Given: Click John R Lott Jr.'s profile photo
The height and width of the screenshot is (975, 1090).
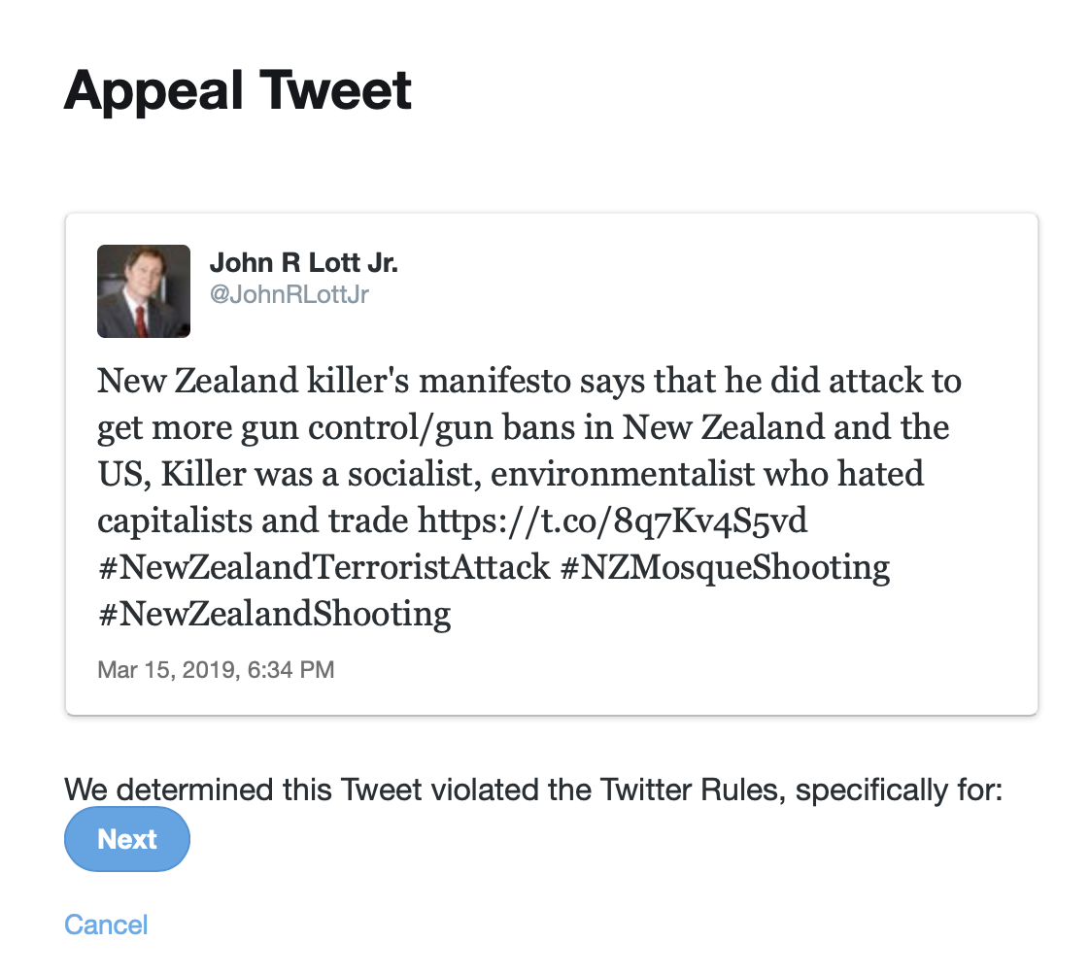Looking at the screenshot, I should [x=144, y=291].
